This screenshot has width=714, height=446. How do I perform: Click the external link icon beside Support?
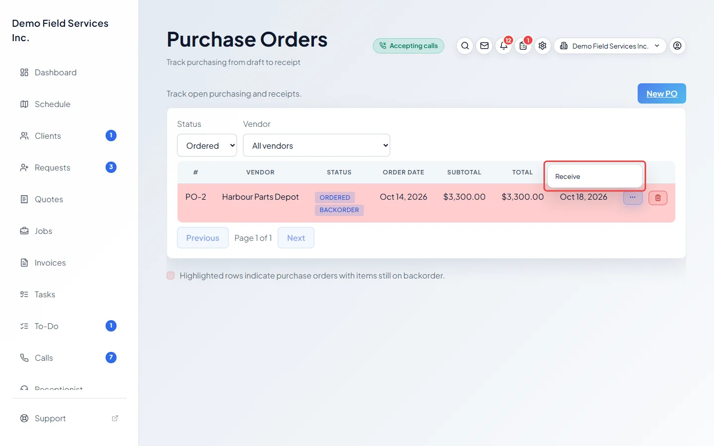tap(115, 418)
